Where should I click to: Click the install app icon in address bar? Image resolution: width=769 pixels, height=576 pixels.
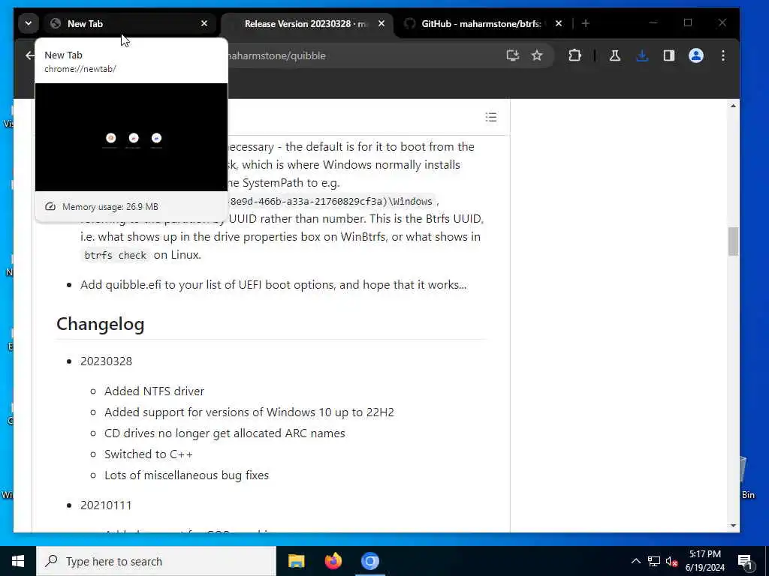point(512,55)
